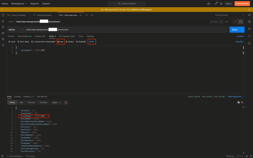Click the environment quick look eye icon
This screenshot has width=253, height=158.
[x=249, y=15]
